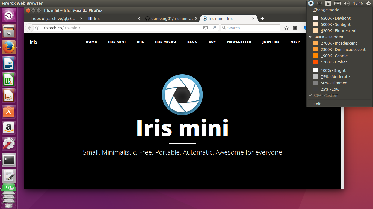
Task: Open a new tab with plus button
Action: click(x=262, y=19)
